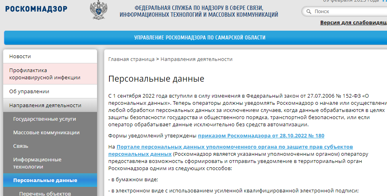Click paragraph starting 'С 1 сентября 2022 года'

248,110
